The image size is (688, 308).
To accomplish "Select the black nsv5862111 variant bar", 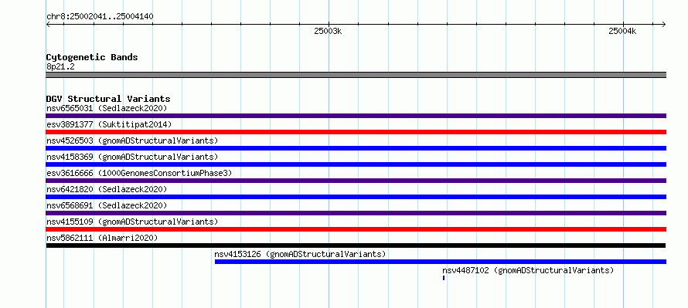I will 356,245.
